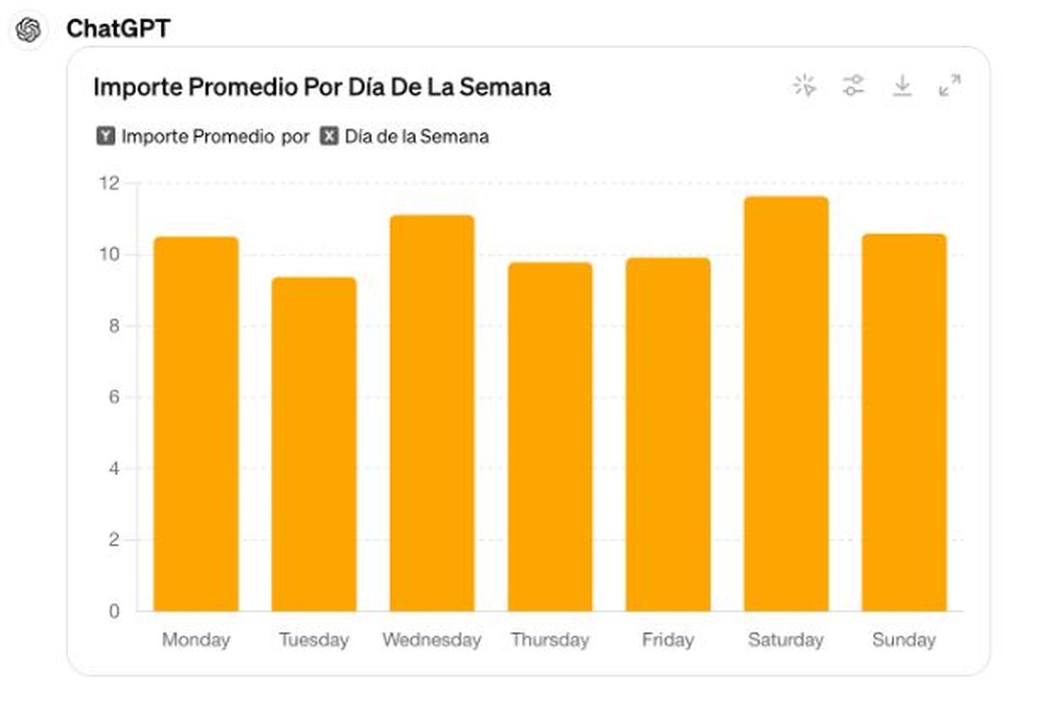The height and width of the screenshot is (702, 1055).
Task: Download the chart using the download icon
Action: point(902,86)
